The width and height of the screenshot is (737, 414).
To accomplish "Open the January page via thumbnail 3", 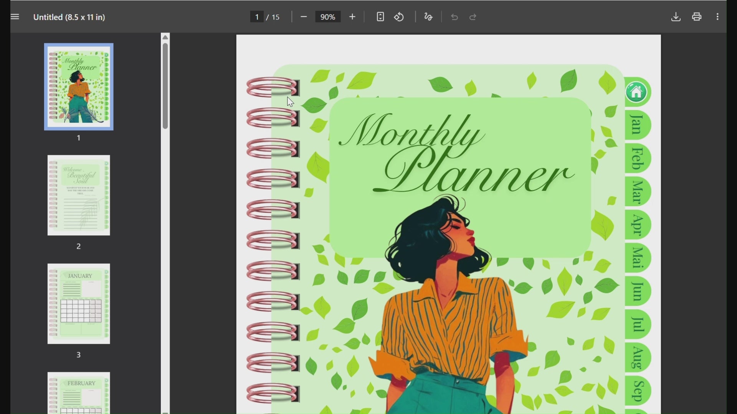I will pos(78,303).
